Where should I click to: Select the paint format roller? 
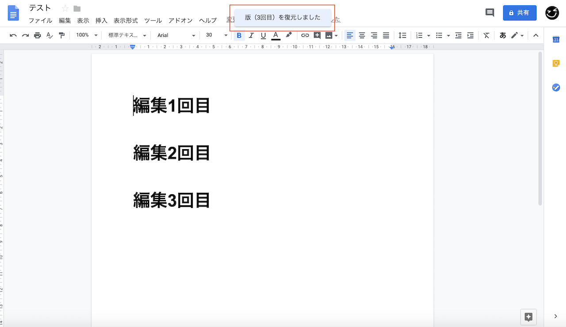tap(61, 35)
